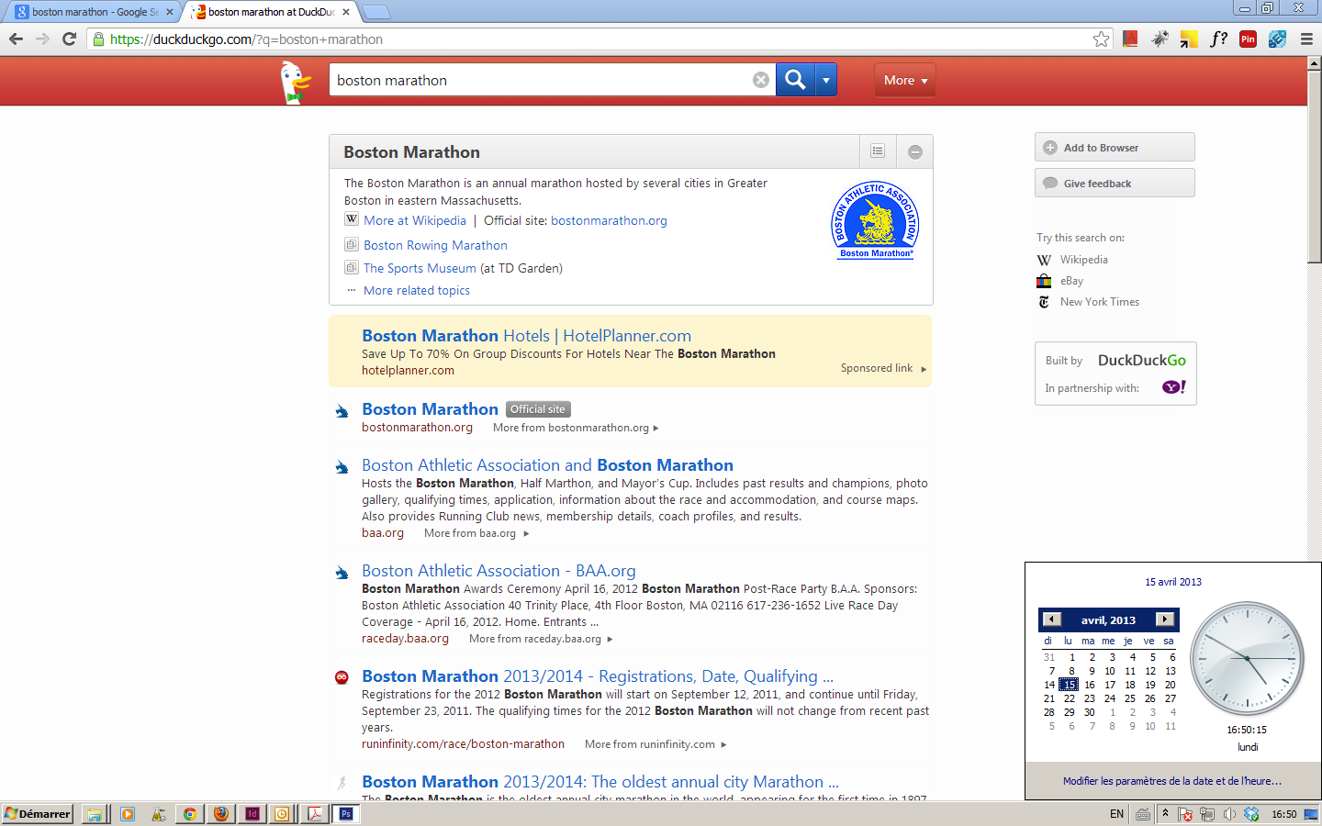Try this search on Wikipedia
Viewport: 1322px width, 826px height.
(1083, 260)
